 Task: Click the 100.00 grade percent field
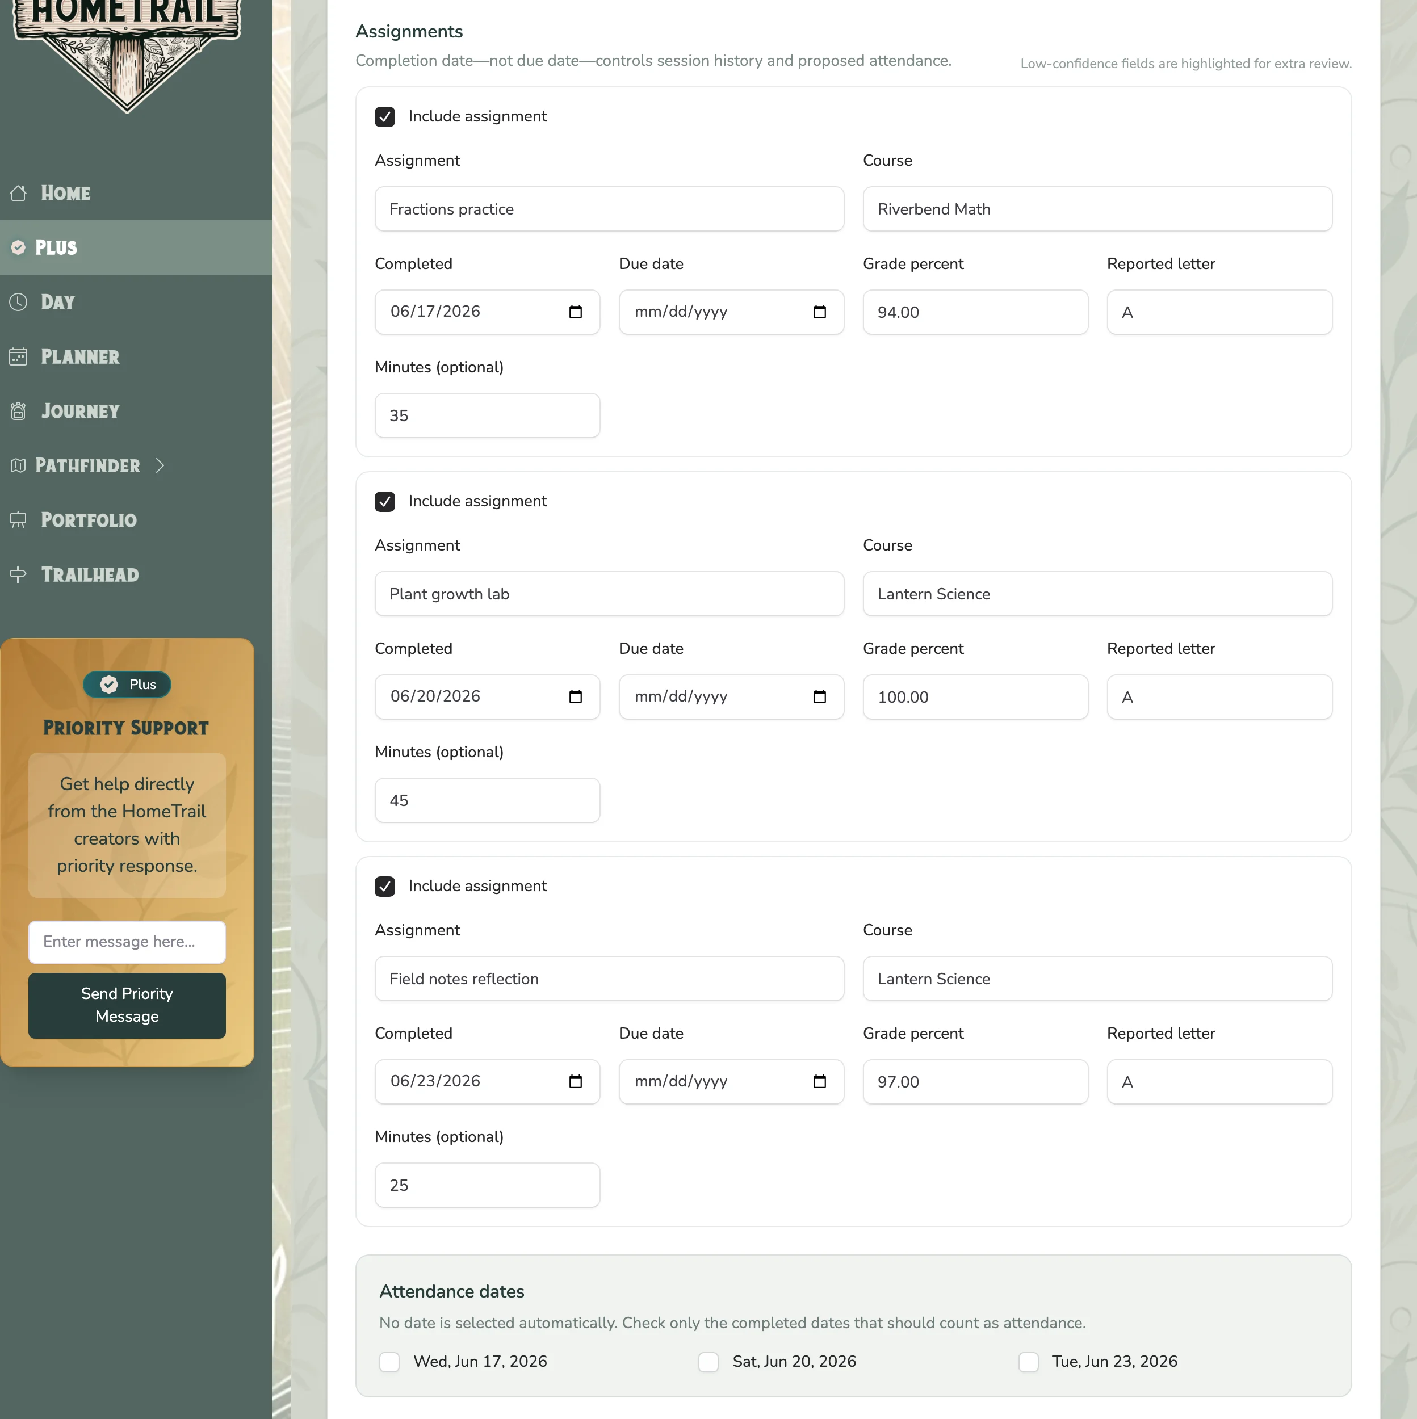[x=975, y=697]
